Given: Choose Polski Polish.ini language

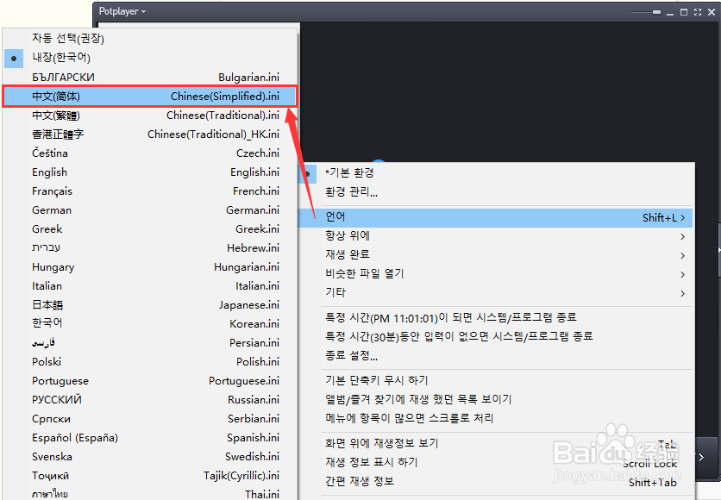Looking at the screenshot, I should [x=150, y=362].
